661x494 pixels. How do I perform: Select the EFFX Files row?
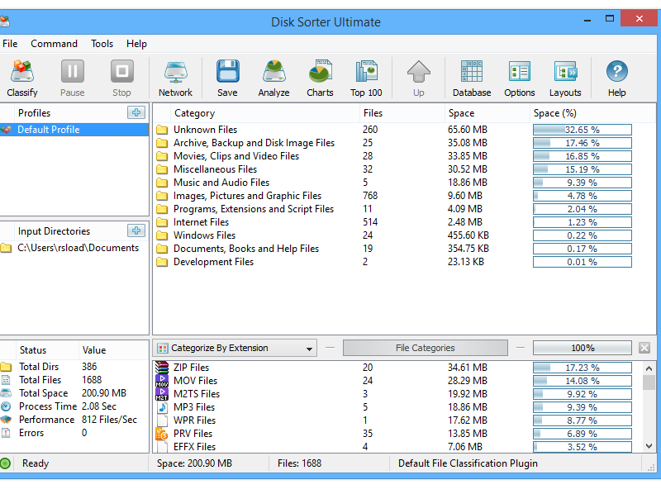[394, 446]
